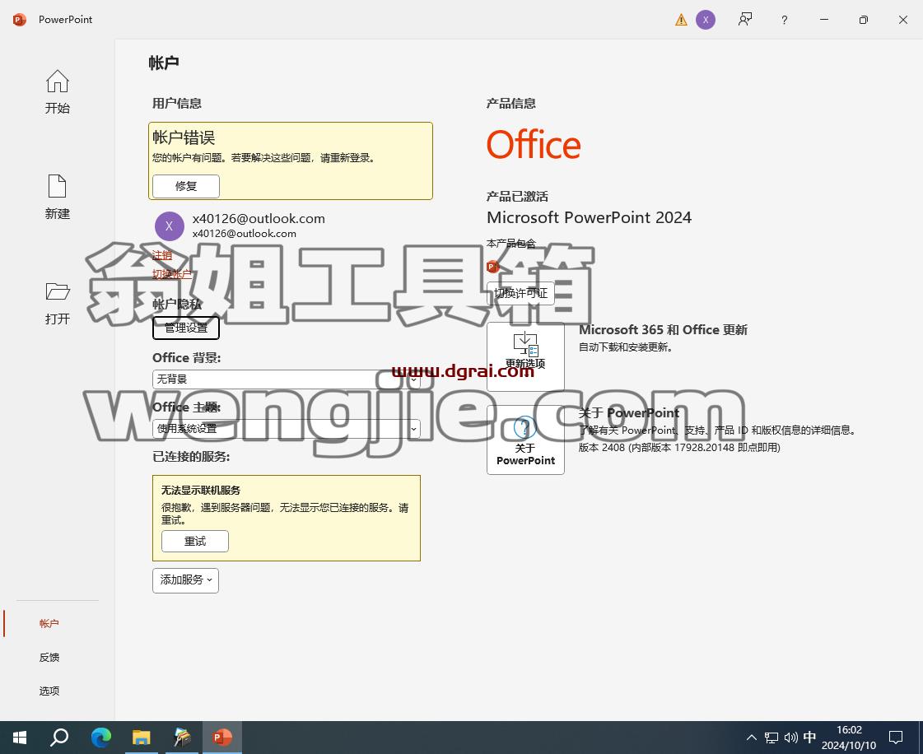Open Windows Start menu
Viewport: 923px width, 754px height.
pos(20,738)
